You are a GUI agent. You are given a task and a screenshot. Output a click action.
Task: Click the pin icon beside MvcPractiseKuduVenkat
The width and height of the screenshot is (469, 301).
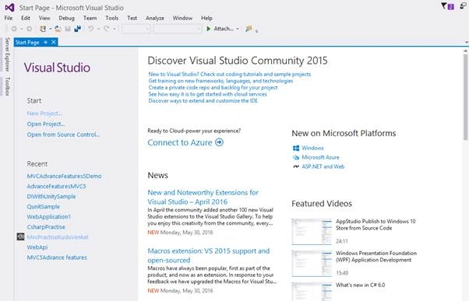coord(20,236)
